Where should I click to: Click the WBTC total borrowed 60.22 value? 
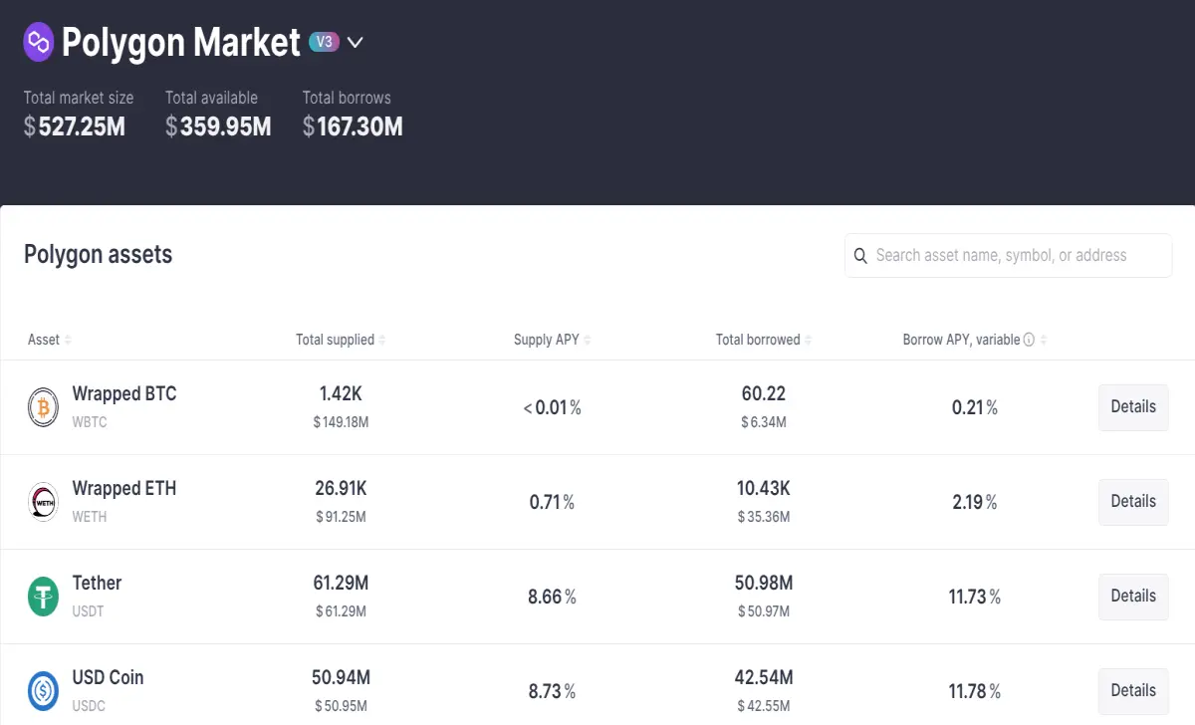tap(764, 394)
